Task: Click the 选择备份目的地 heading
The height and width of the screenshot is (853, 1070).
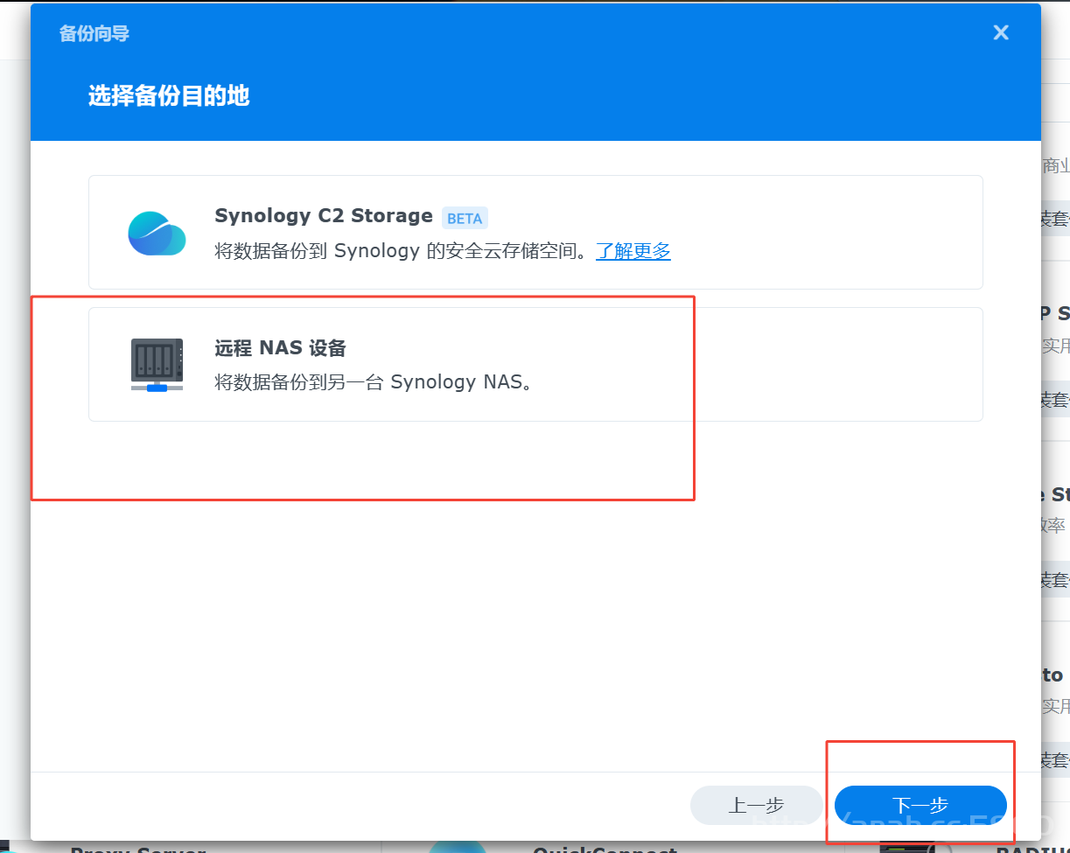Action: [169, 95]
